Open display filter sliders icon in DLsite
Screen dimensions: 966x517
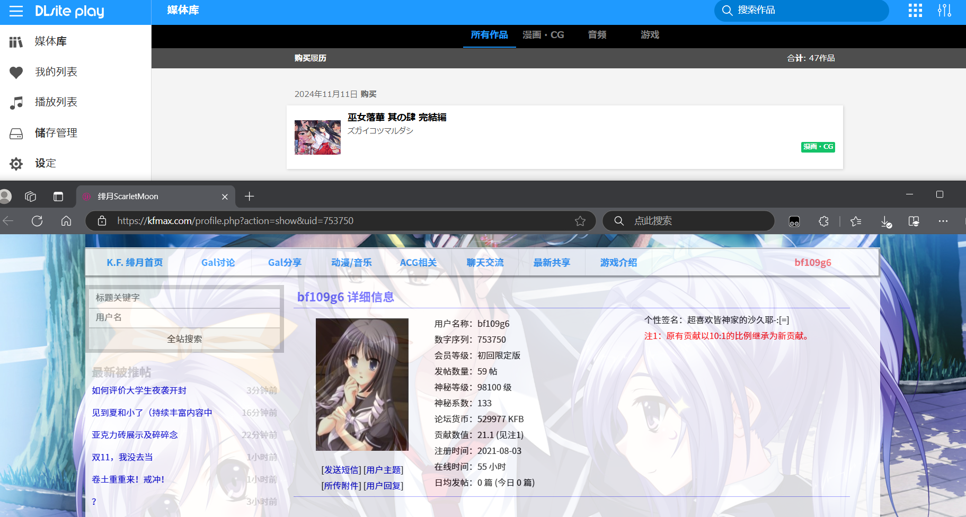pos(944,11)
